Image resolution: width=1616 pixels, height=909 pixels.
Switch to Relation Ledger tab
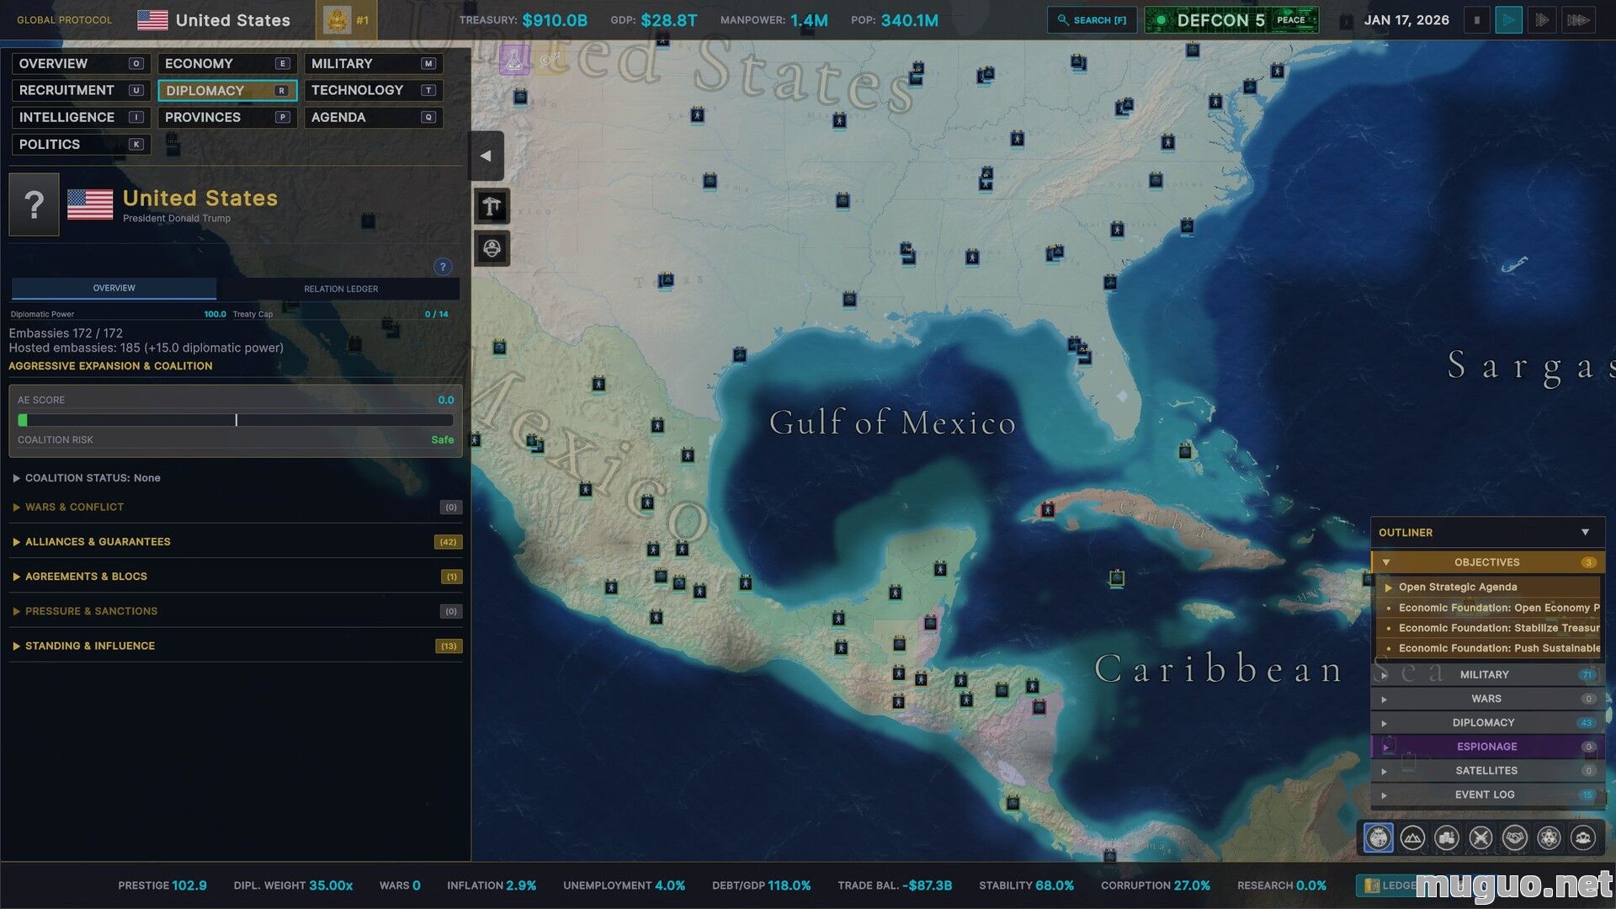pyautogui.click(x=341, y=289)
